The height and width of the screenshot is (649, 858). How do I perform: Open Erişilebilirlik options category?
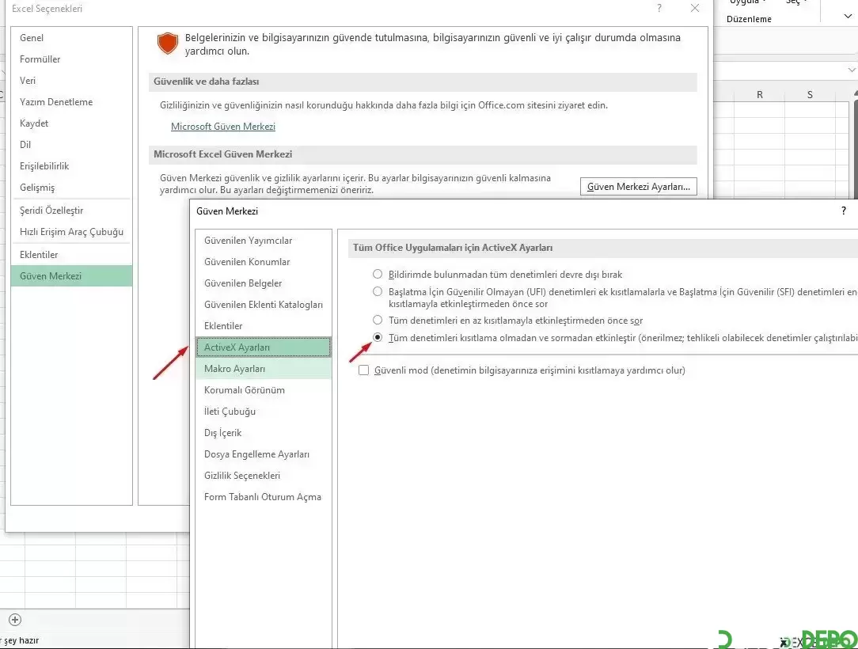click(71, 165)
